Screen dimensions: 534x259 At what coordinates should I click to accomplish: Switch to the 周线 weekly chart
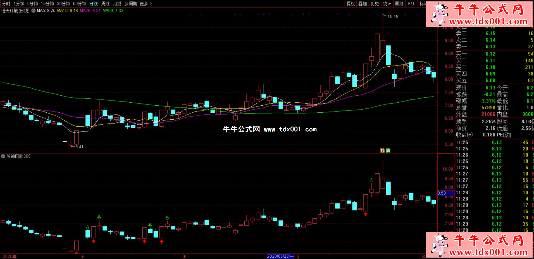[x=105, y=4]
